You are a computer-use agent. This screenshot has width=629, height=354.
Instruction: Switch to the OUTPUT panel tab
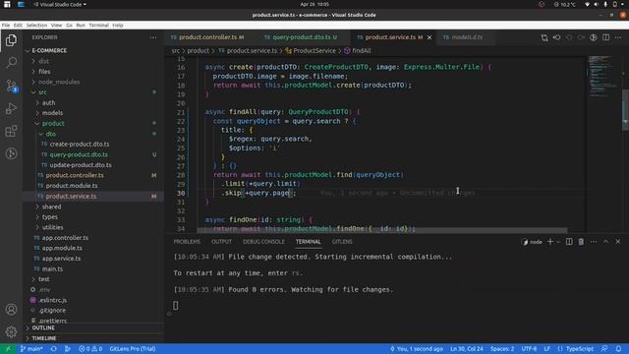pyautogui.click(x=221, y=242)
